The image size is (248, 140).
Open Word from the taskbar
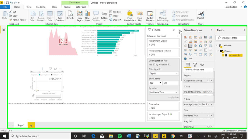tap(129, 136)
